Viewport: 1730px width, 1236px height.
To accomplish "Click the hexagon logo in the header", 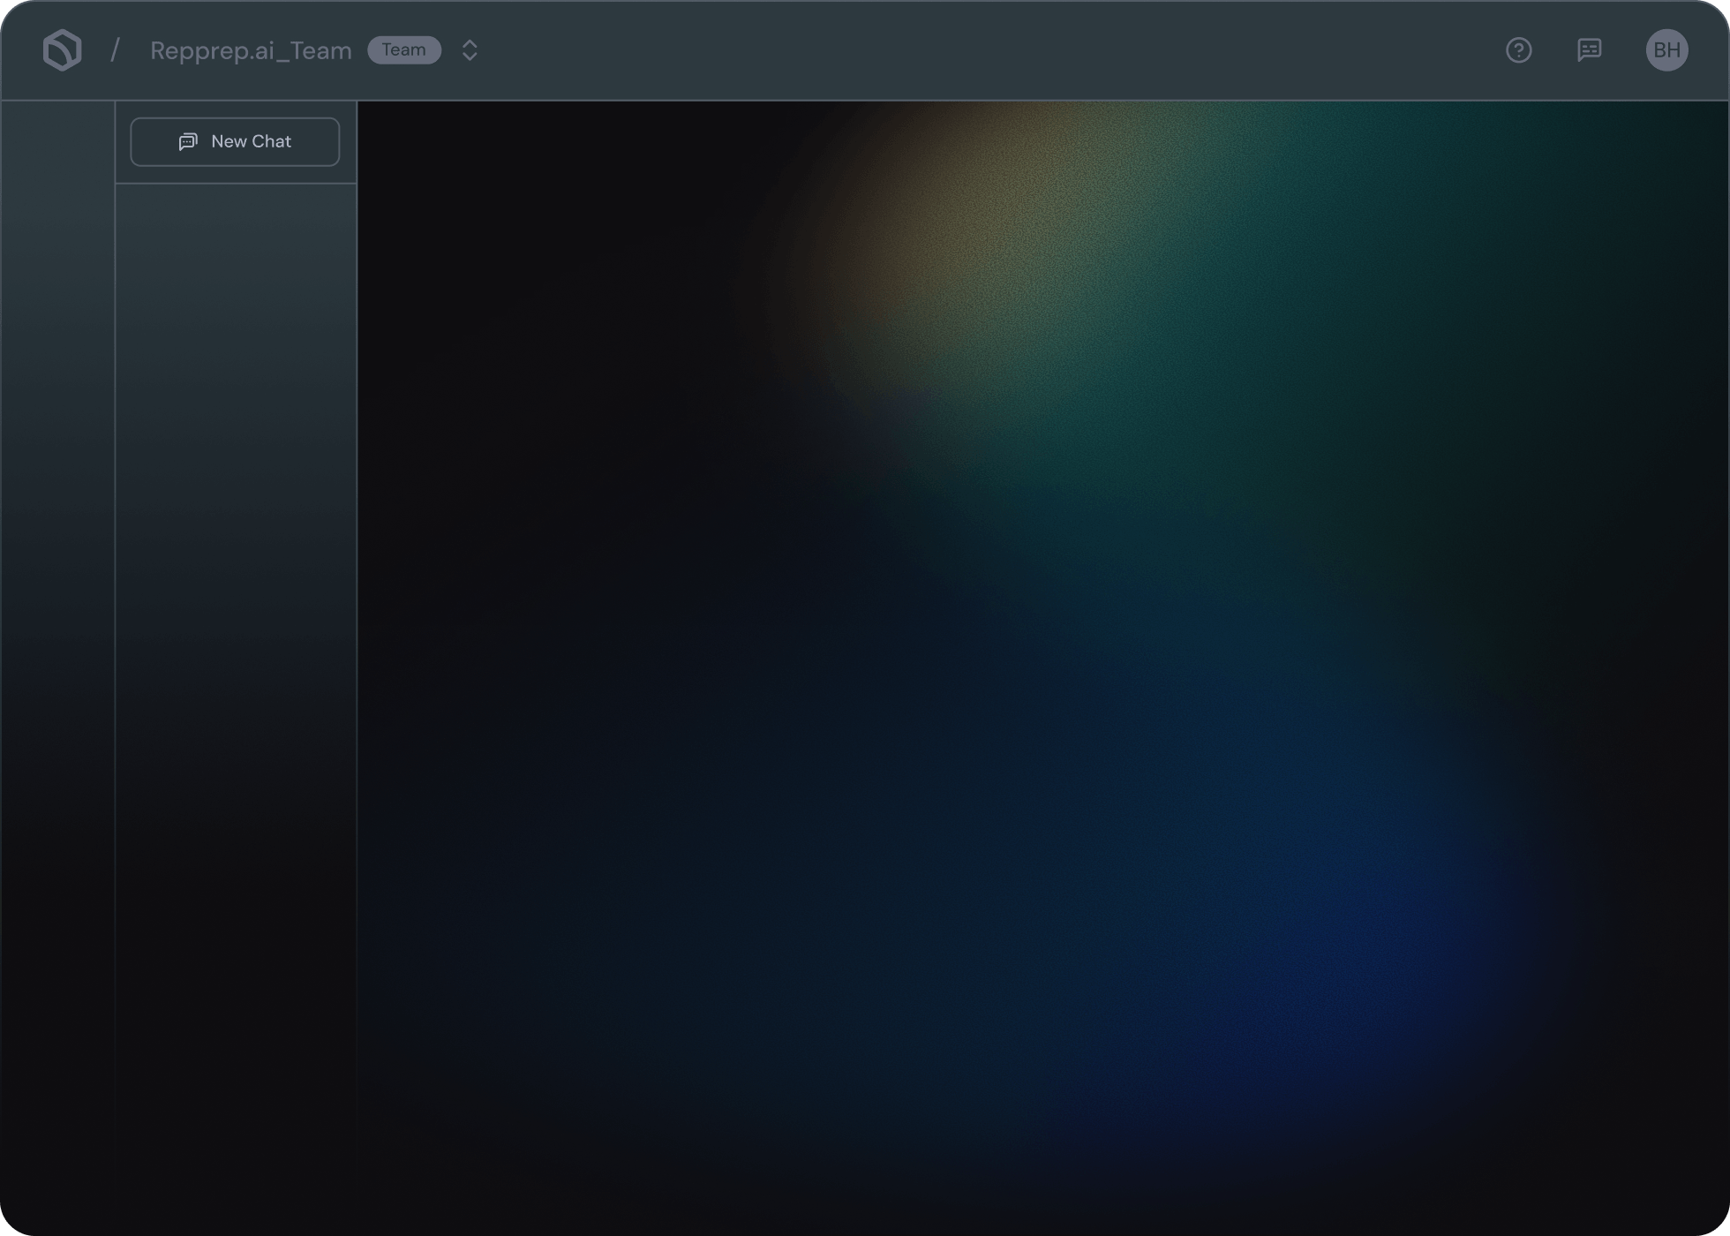I will (62, 49).
